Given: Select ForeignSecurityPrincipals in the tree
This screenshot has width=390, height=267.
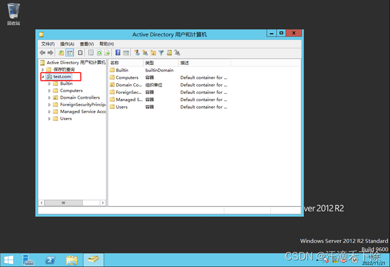Looking at the screenshot, I should [x=83, y=104].
